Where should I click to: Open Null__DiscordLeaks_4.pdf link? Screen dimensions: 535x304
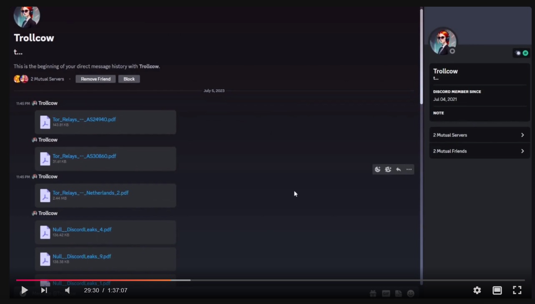tap(82, 229)
